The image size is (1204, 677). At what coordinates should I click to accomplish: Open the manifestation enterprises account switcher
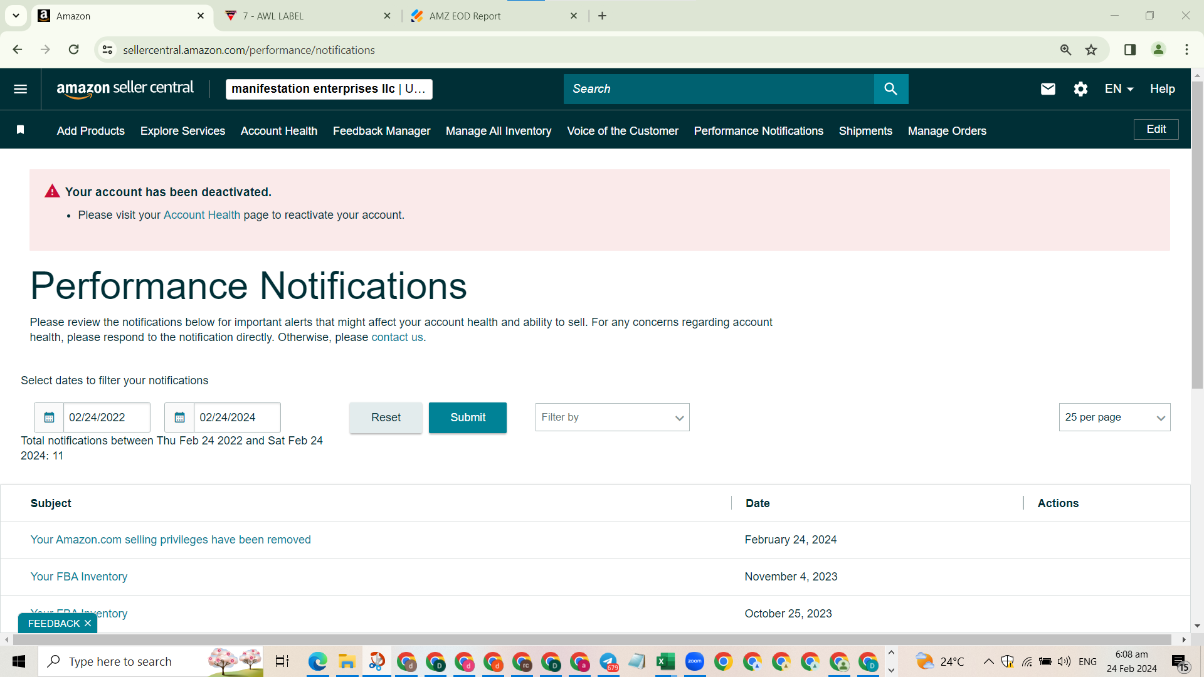(x=329, y=89)
